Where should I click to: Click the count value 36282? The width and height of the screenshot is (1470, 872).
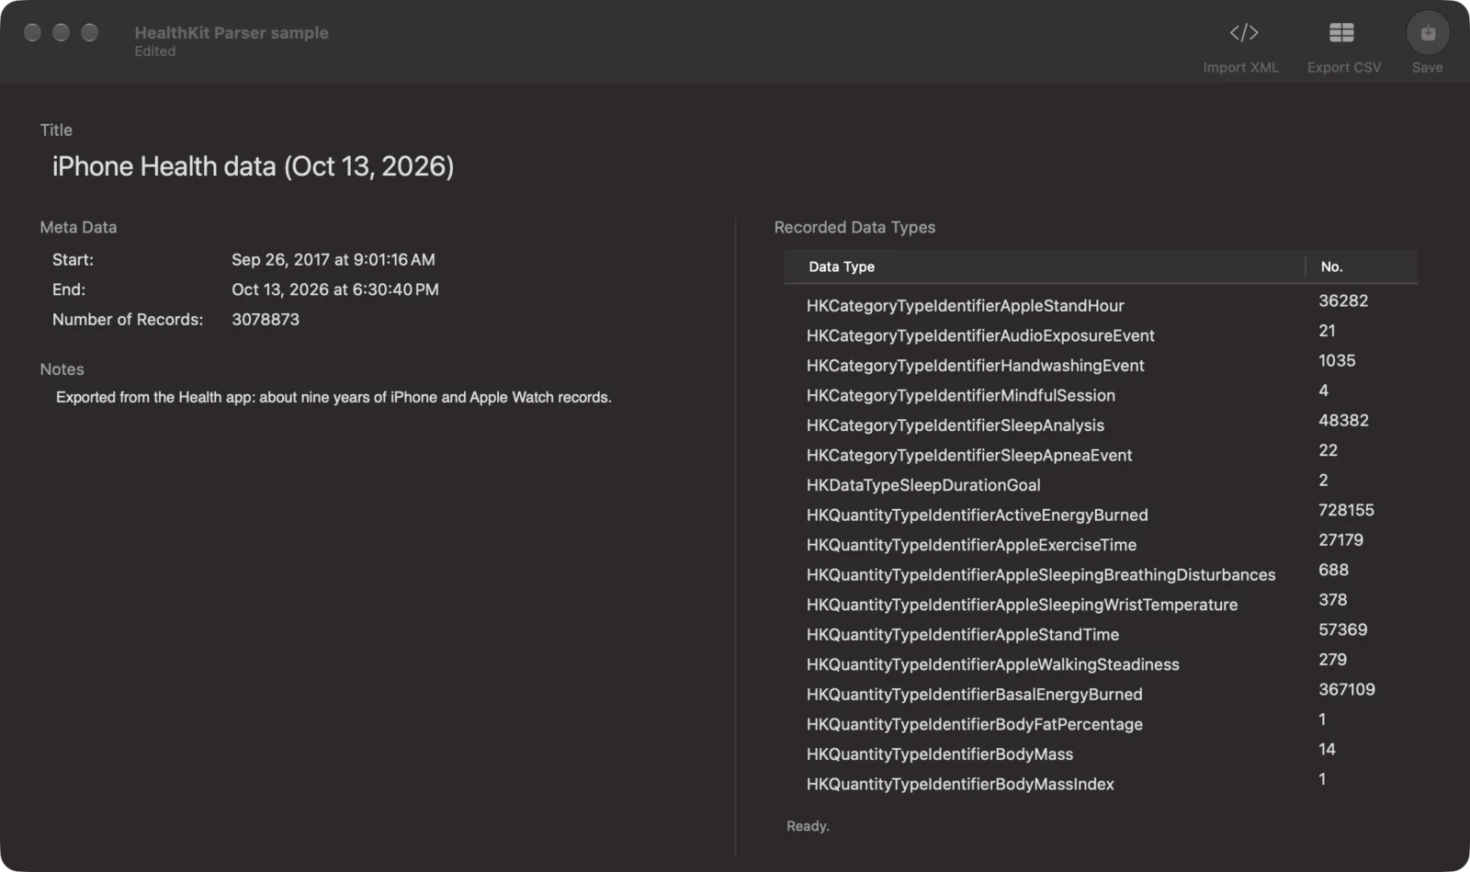point(1343,300)
